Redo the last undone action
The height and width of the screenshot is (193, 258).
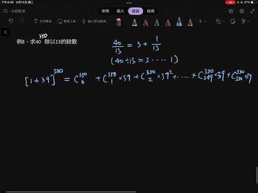[21, 21]
